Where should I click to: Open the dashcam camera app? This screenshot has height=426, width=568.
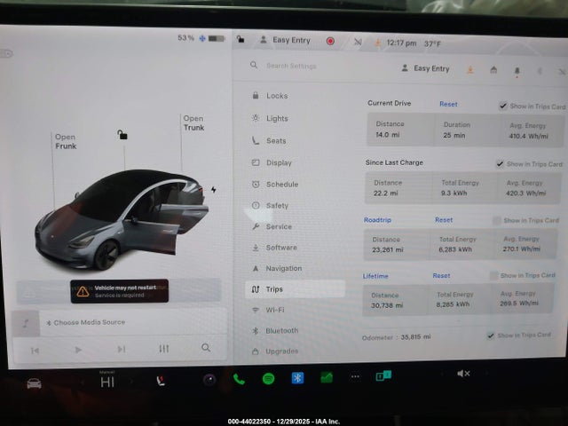click(x=209, y=380)
